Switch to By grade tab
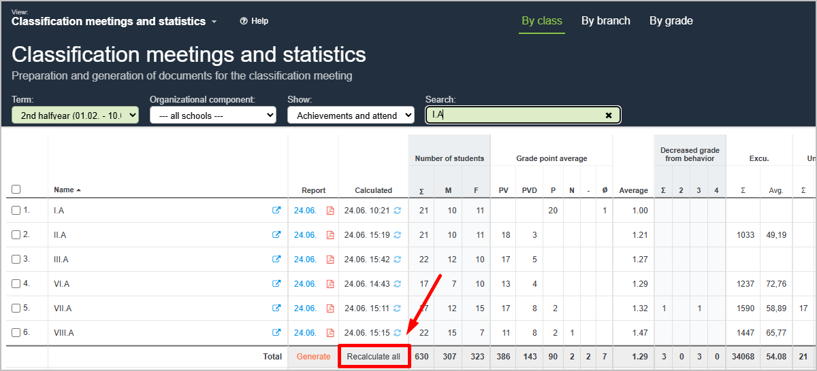Image resolution: width=817 pixels, height=371 pixels. pyautogui.click(x=671, y=21)
